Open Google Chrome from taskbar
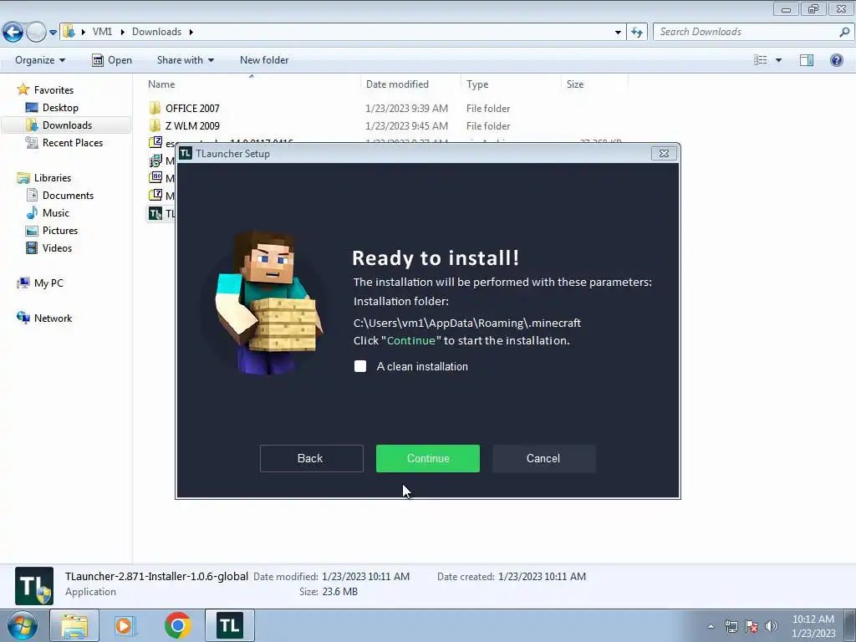Image resolution: width=856 pixels, height=642 pixels. click(177, 625)
